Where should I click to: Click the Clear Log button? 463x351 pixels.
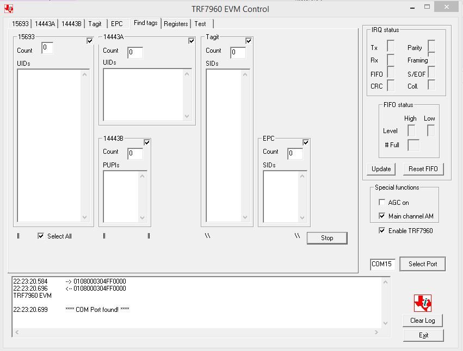click(x=423, y=321)
